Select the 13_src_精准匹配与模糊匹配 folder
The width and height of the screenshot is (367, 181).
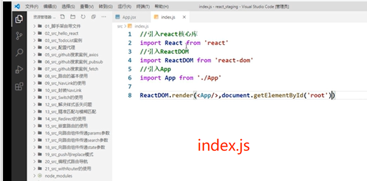70,111
